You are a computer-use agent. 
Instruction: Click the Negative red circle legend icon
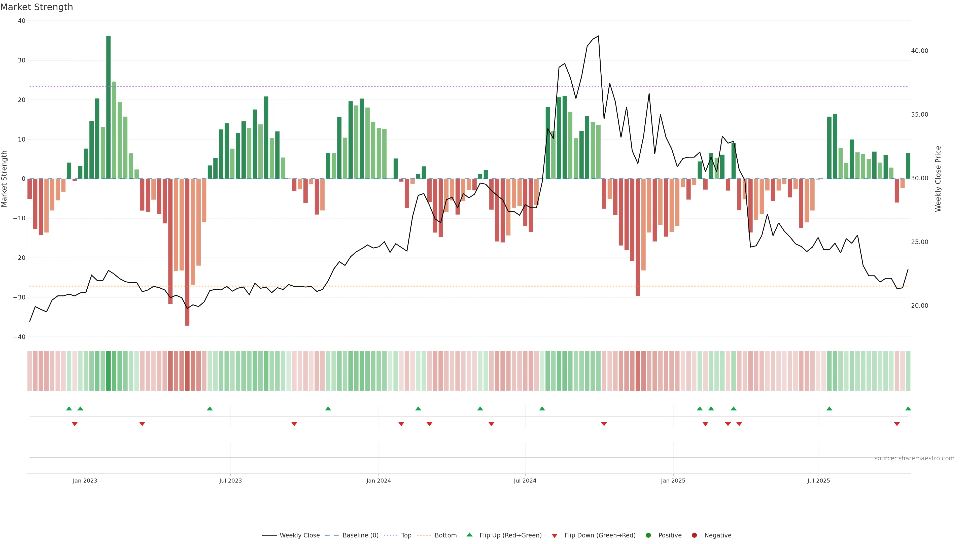[x=694, y=535]
